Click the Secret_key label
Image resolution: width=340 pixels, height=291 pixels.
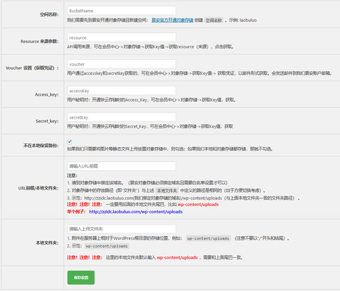47,121
